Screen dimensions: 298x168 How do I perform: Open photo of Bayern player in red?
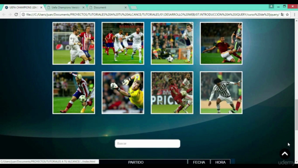point(172,93)
